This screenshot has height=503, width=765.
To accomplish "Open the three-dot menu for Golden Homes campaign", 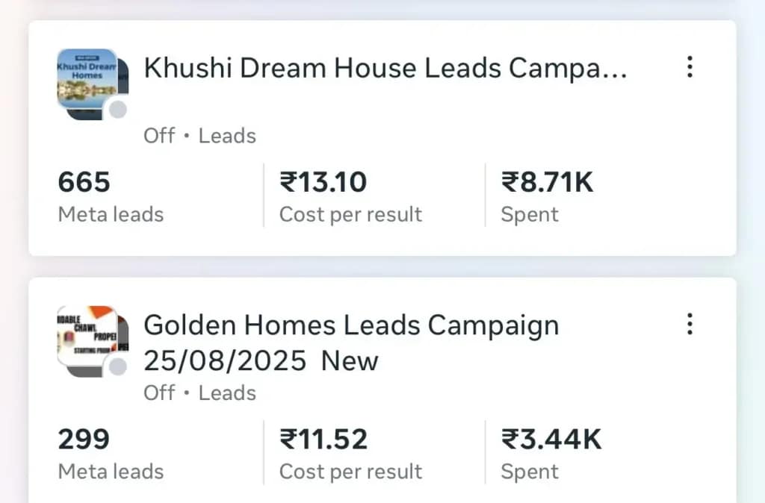I will (690, 324).
